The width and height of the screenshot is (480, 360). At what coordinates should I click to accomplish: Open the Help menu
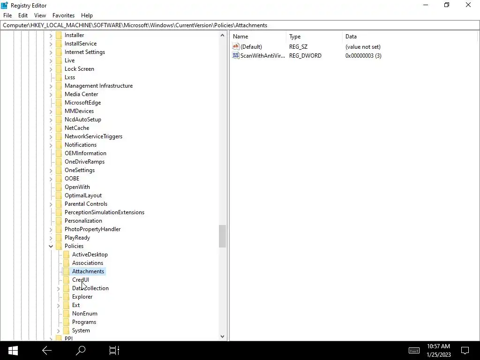[x=87, y=15]
